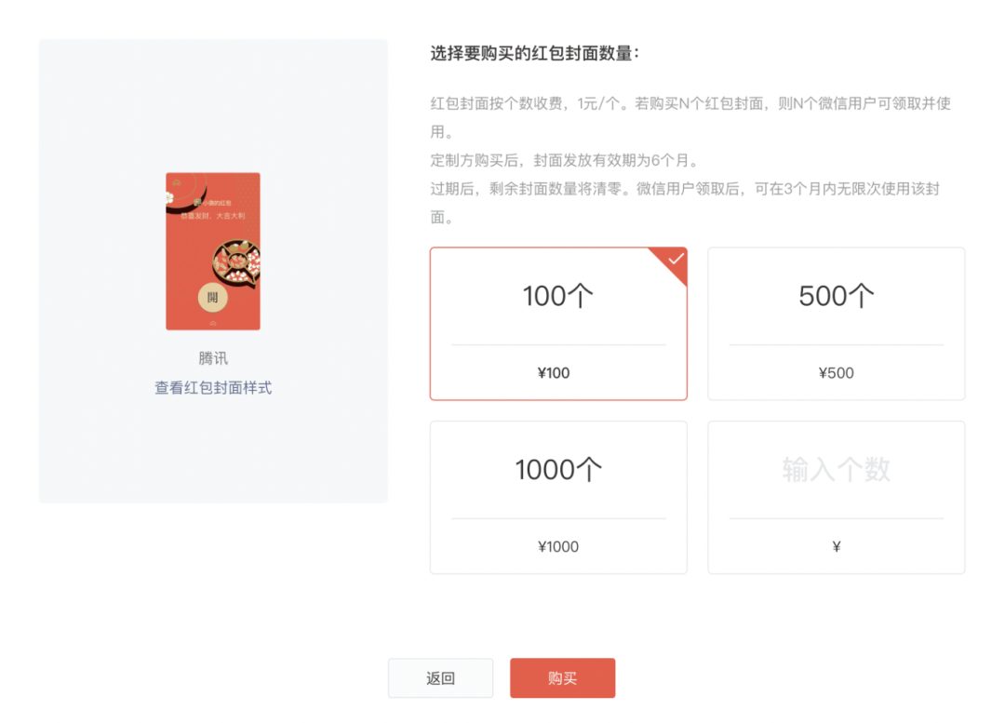Click the 腾讯 brand name label
Viewport: 1005px width, 723px height.
pyautogui.click(x=213, y=357)
